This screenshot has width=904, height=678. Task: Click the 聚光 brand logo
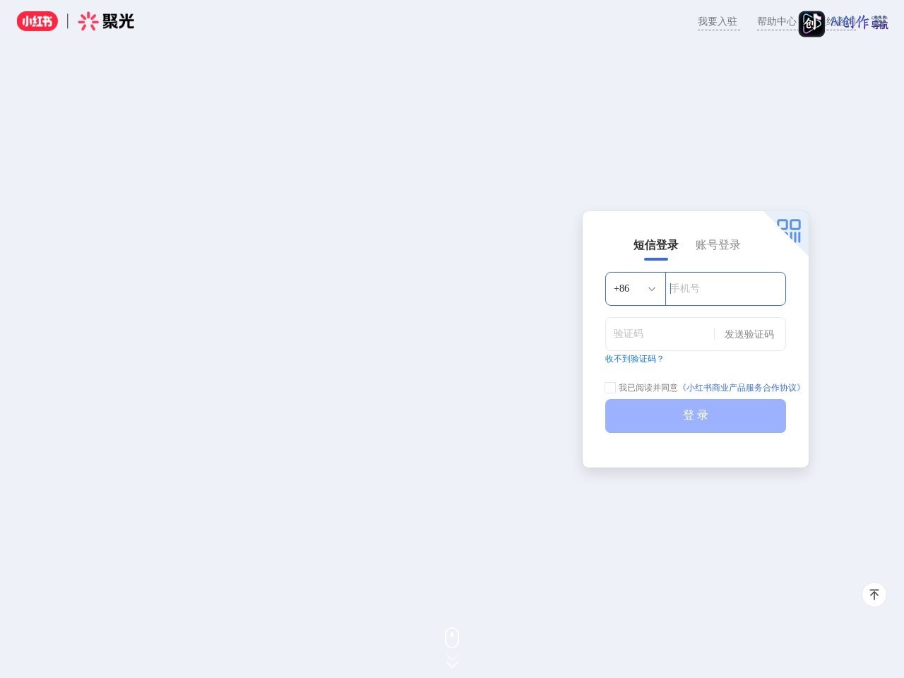[x=106, y=21]
